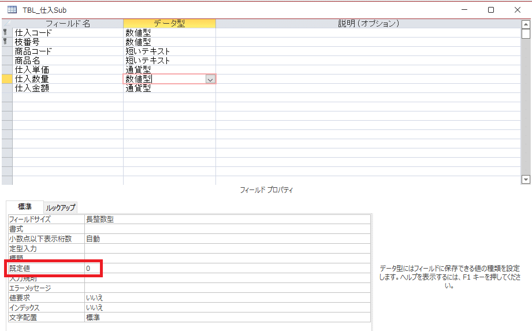Click the フィールドサイズ value 長整数型
Screen dimensions: 532x331
pyautogui.click(x=228, y=219)
